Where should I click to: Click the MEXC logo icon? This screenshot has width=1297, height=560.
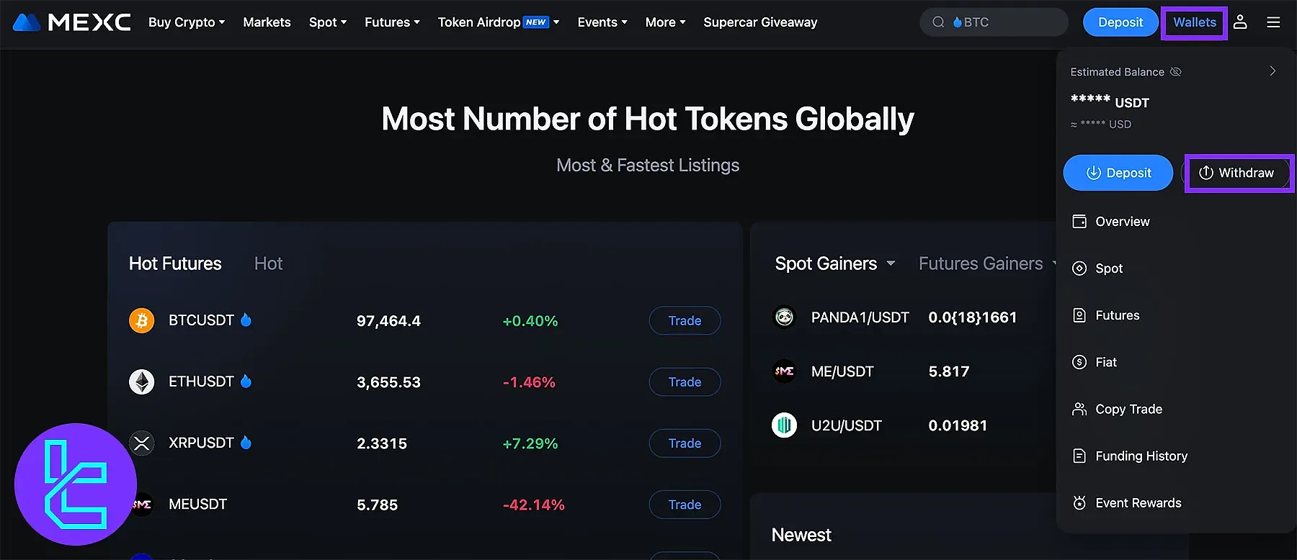[27, 22]
